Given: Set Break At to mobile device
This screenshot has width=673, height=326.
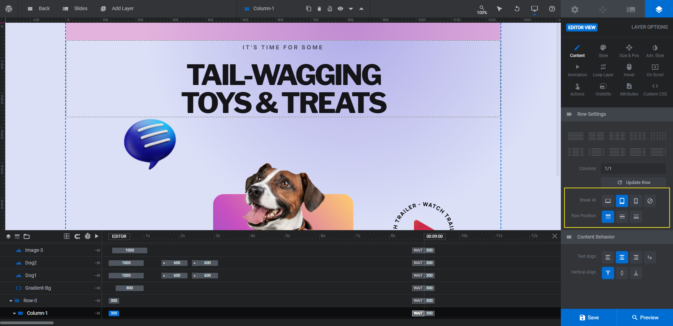Looking at the screenshot, I should pos(636,201).
